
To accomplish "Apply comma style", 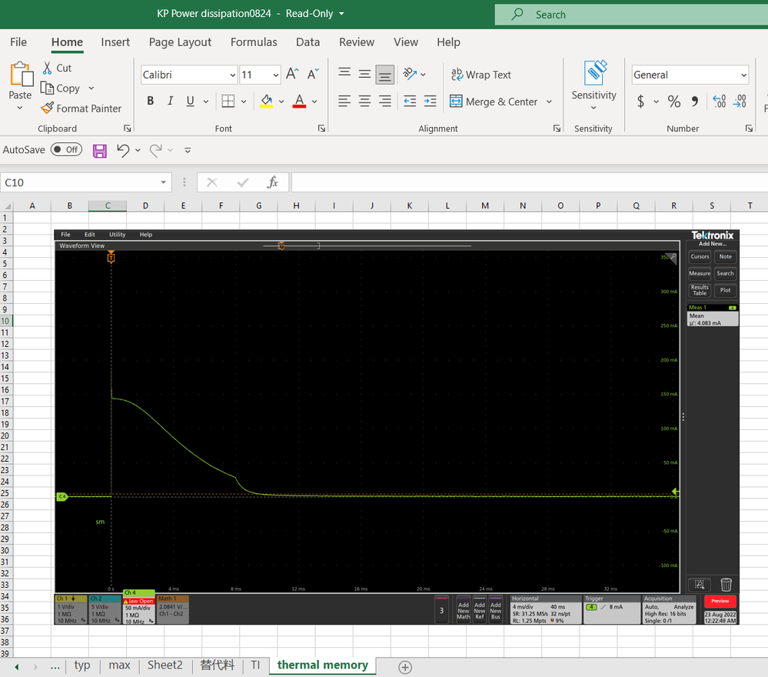I will (694, 101).
